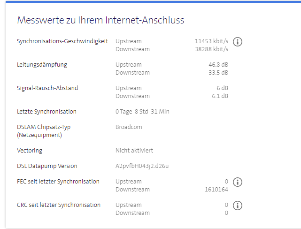Select the Leitungsdämpfung label
Screen dimensions: 301x229
click(x=42, y=65)
